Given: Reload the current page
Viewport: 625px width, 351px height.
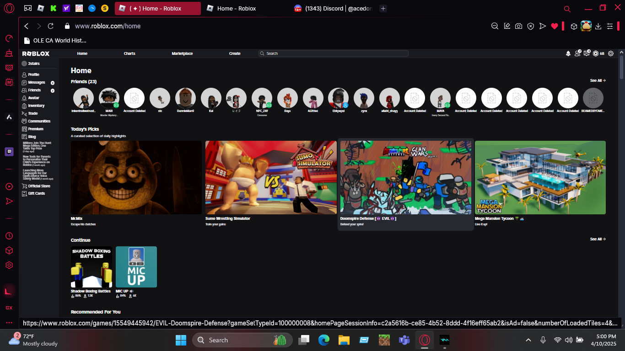Looking at the screenshot, I should coord(51,26).
